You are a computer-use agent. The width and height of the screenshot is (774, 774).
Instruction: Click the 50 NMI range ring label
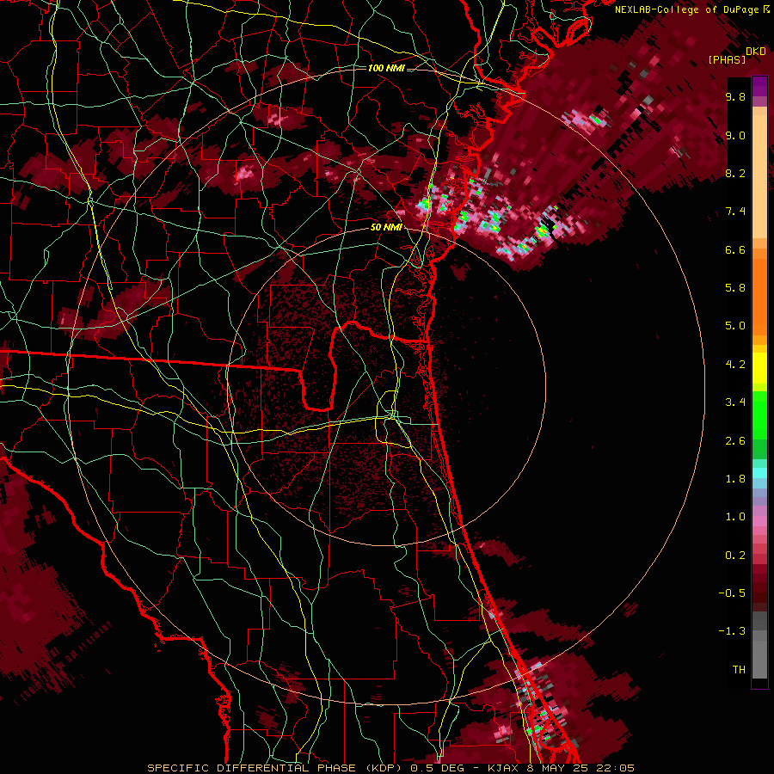point(386,228)
